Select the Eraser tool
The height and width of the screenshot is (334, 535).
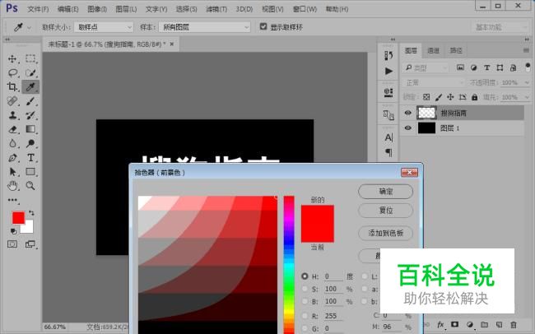coord(12,129)
